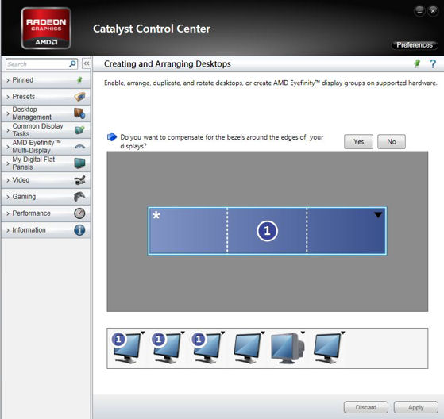Expand the Video chevron
Viewport: 444px width, 419px height.
(x=8, y=180)
